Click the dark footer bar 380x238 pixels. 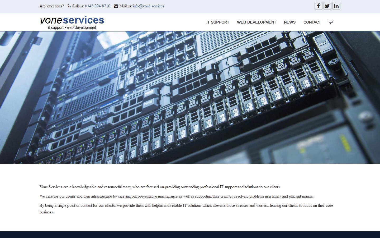pyautogui.click(x=190, y=235)
